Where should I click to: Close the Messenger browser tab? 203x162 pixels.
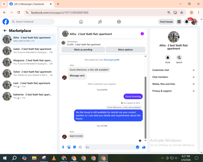tap(51, 4)
